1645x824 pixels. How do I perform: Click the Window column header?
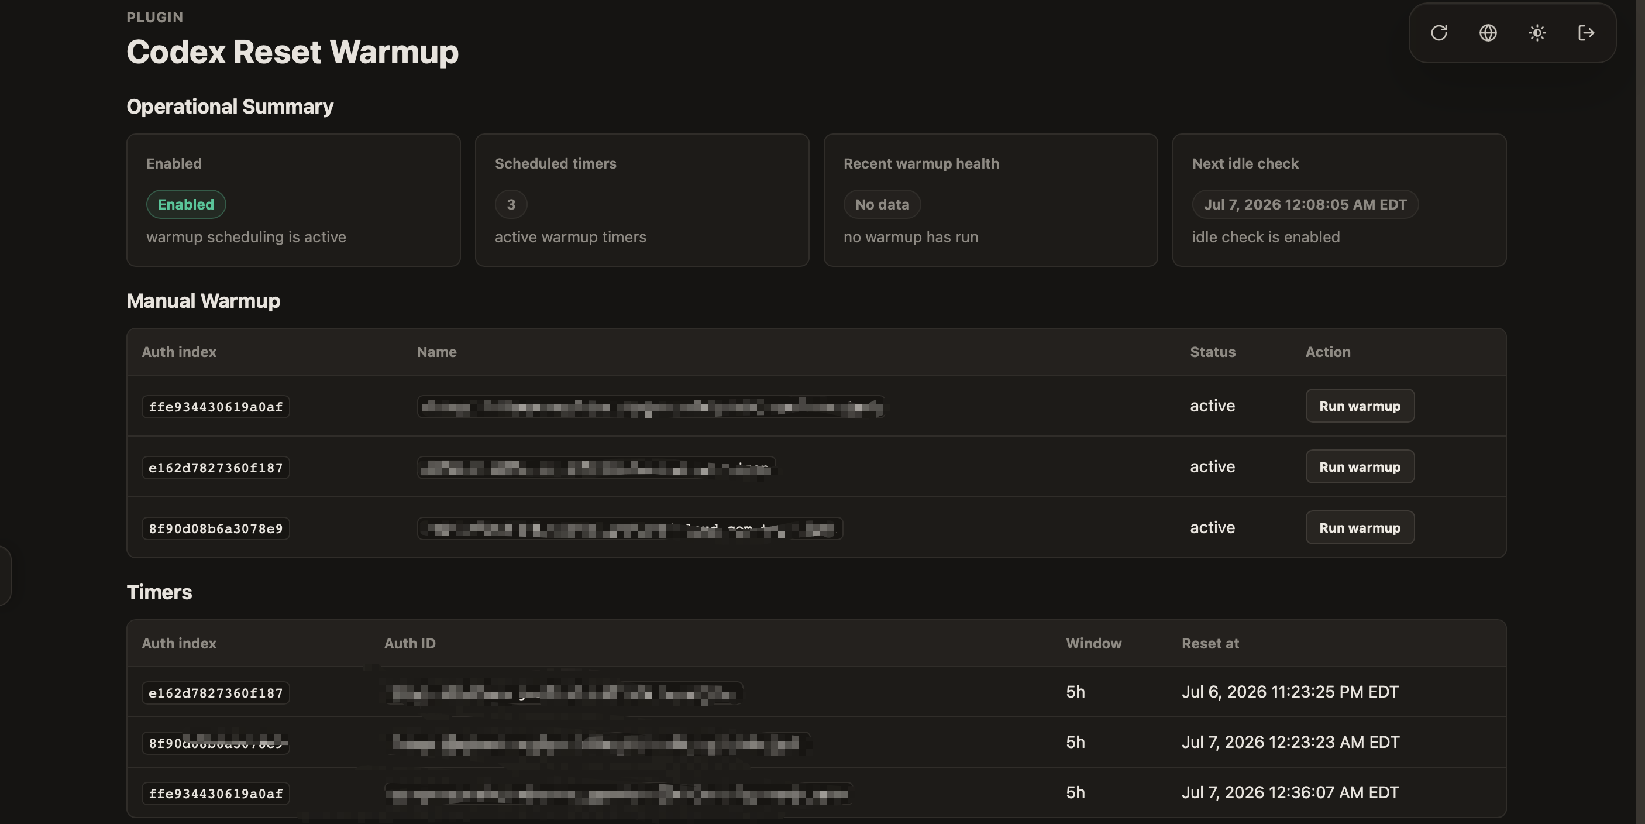click(1093, 643)
